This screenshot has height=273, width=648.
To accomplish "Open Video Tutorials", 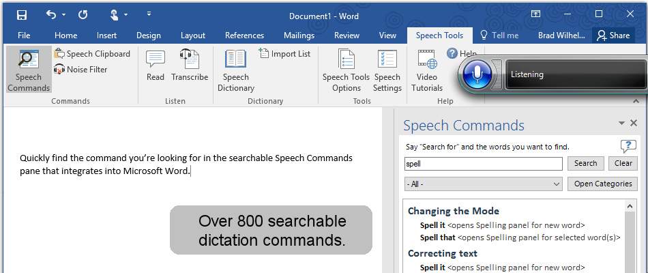I will coord(427,70).
